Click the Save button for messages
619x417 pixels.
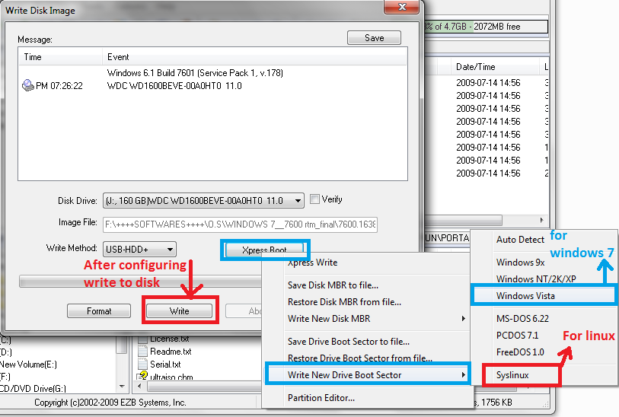tap(374, 38)
